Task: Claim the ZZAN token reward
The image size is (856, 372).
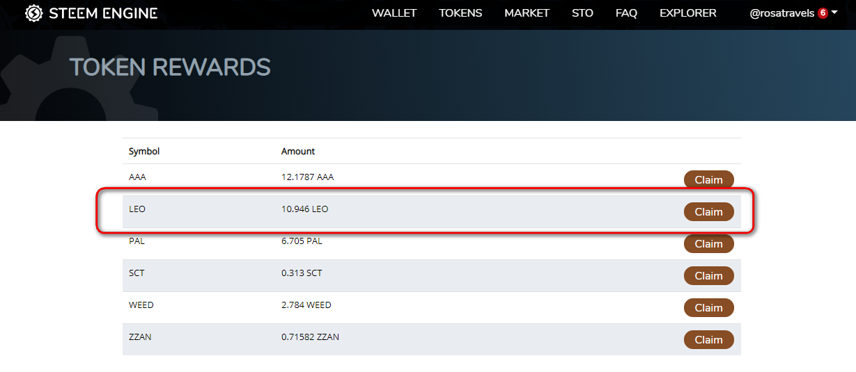Action: (x=709, y=339)
